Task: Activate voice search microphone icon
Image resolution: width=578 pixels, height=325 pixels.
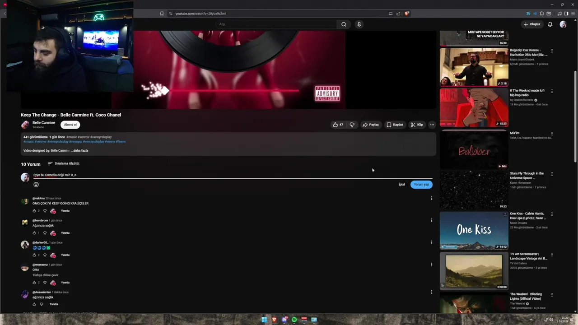Action: pyautogui.click(x=359, y=24)
